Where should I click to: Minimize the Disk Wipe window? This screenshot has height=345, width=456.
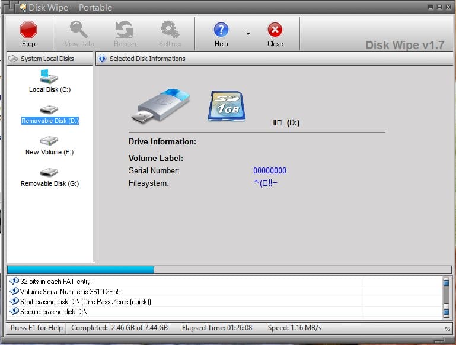pyautogui.click(x=431, y=7)
